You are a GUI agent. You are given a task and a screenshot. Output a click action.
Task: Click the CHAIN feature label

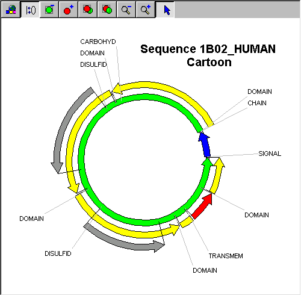257,103
